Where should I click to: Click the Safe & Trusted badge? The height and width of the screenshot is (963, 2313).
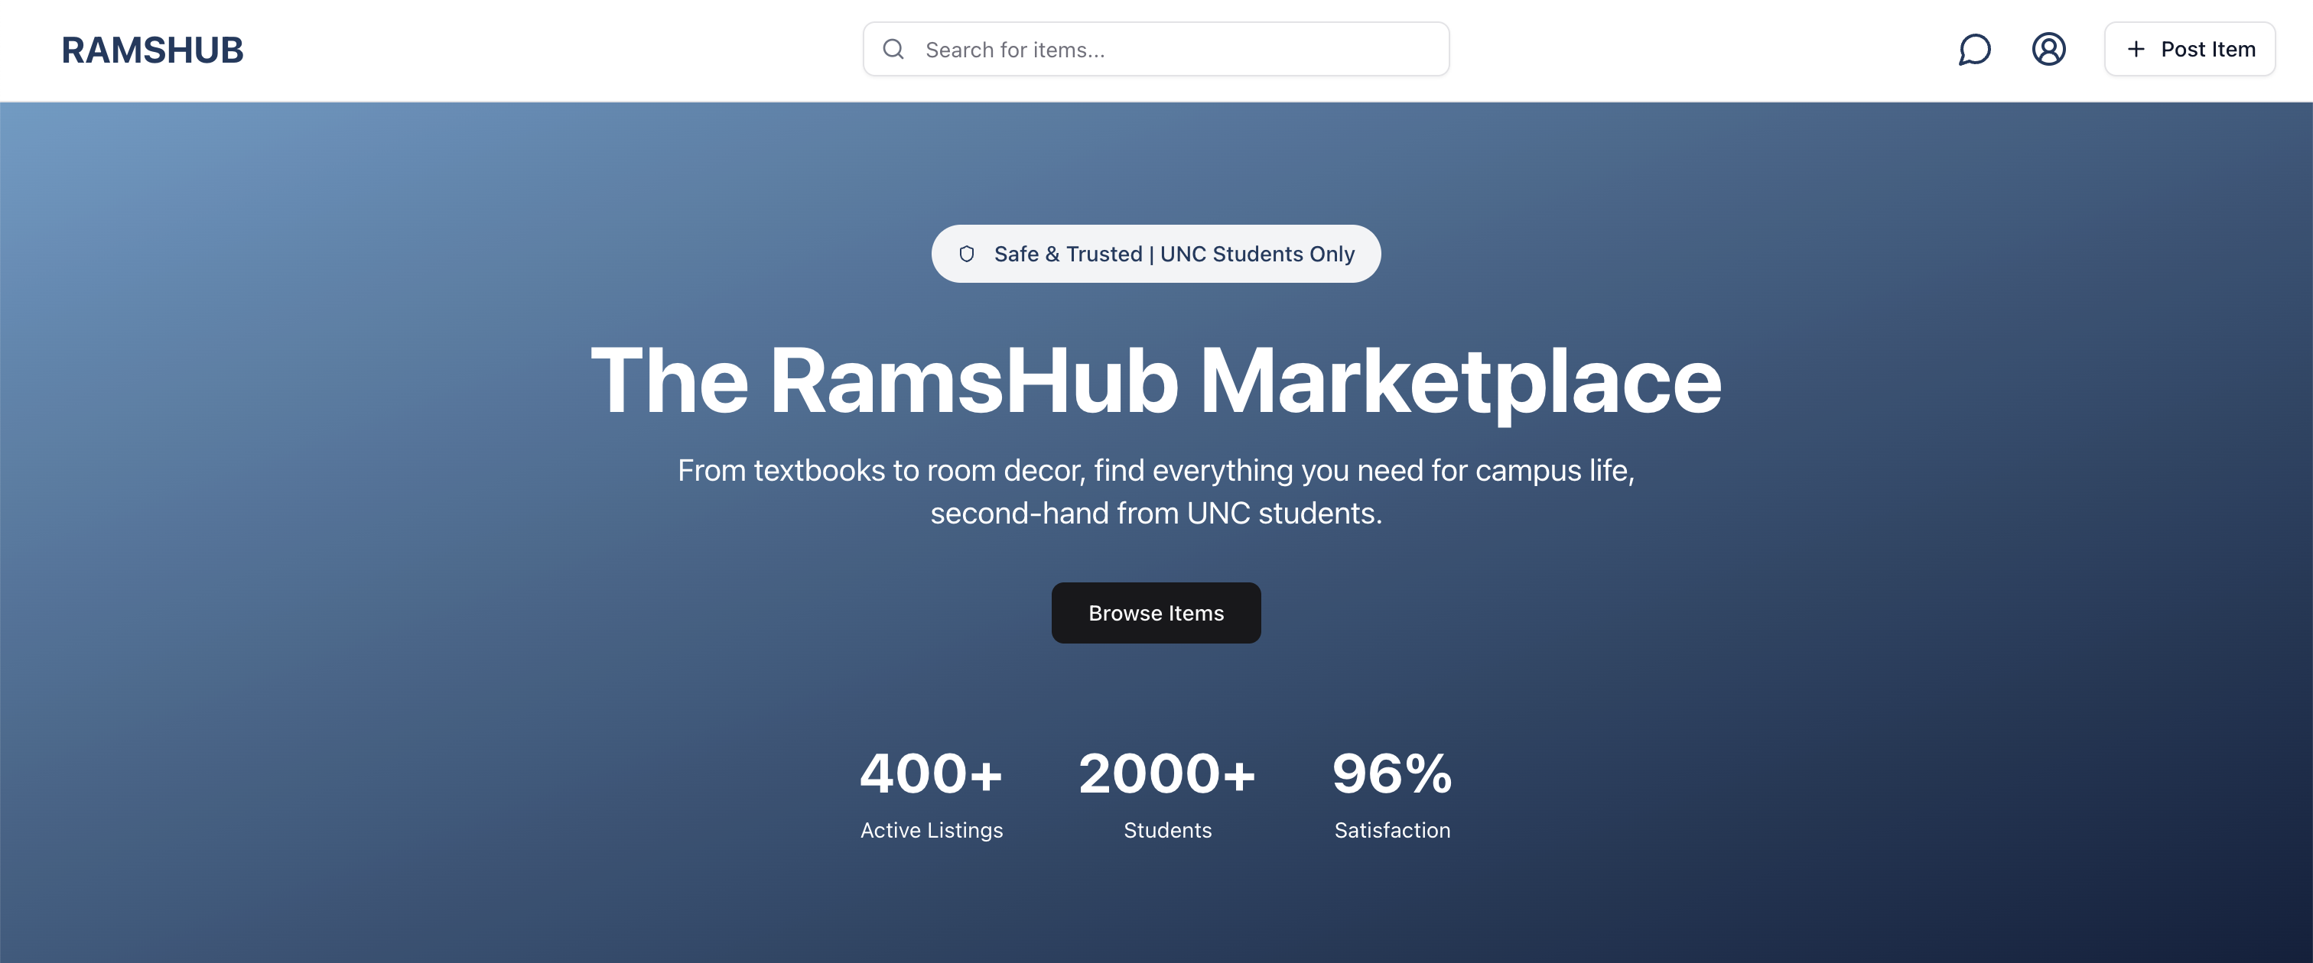click(x=1067, y=254)
